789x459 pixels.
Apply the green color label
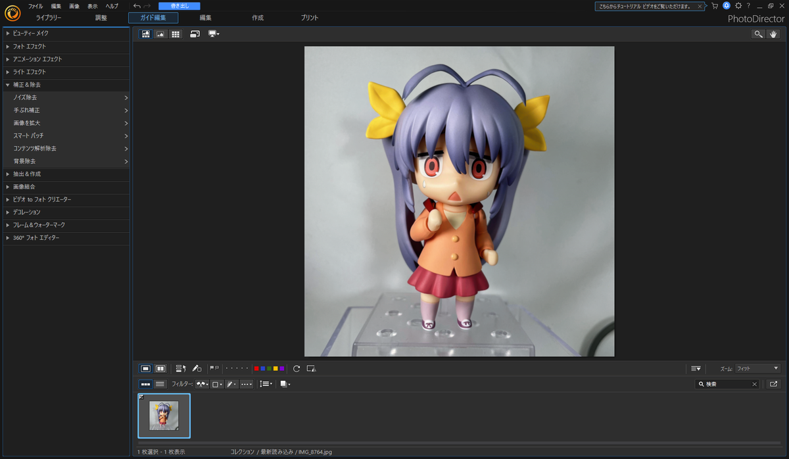pos(270,369)
